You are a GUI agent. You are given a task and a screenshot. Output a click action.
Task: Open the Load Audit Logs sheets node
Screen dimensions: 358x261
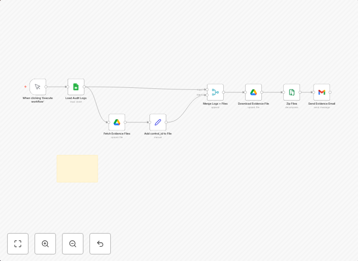tap(76, 87)
